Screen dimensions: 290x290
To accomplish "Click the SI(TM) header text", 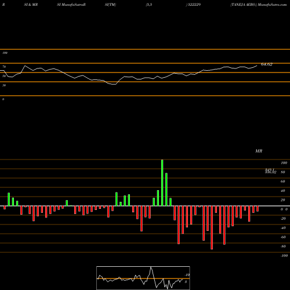I will (110, 5).
